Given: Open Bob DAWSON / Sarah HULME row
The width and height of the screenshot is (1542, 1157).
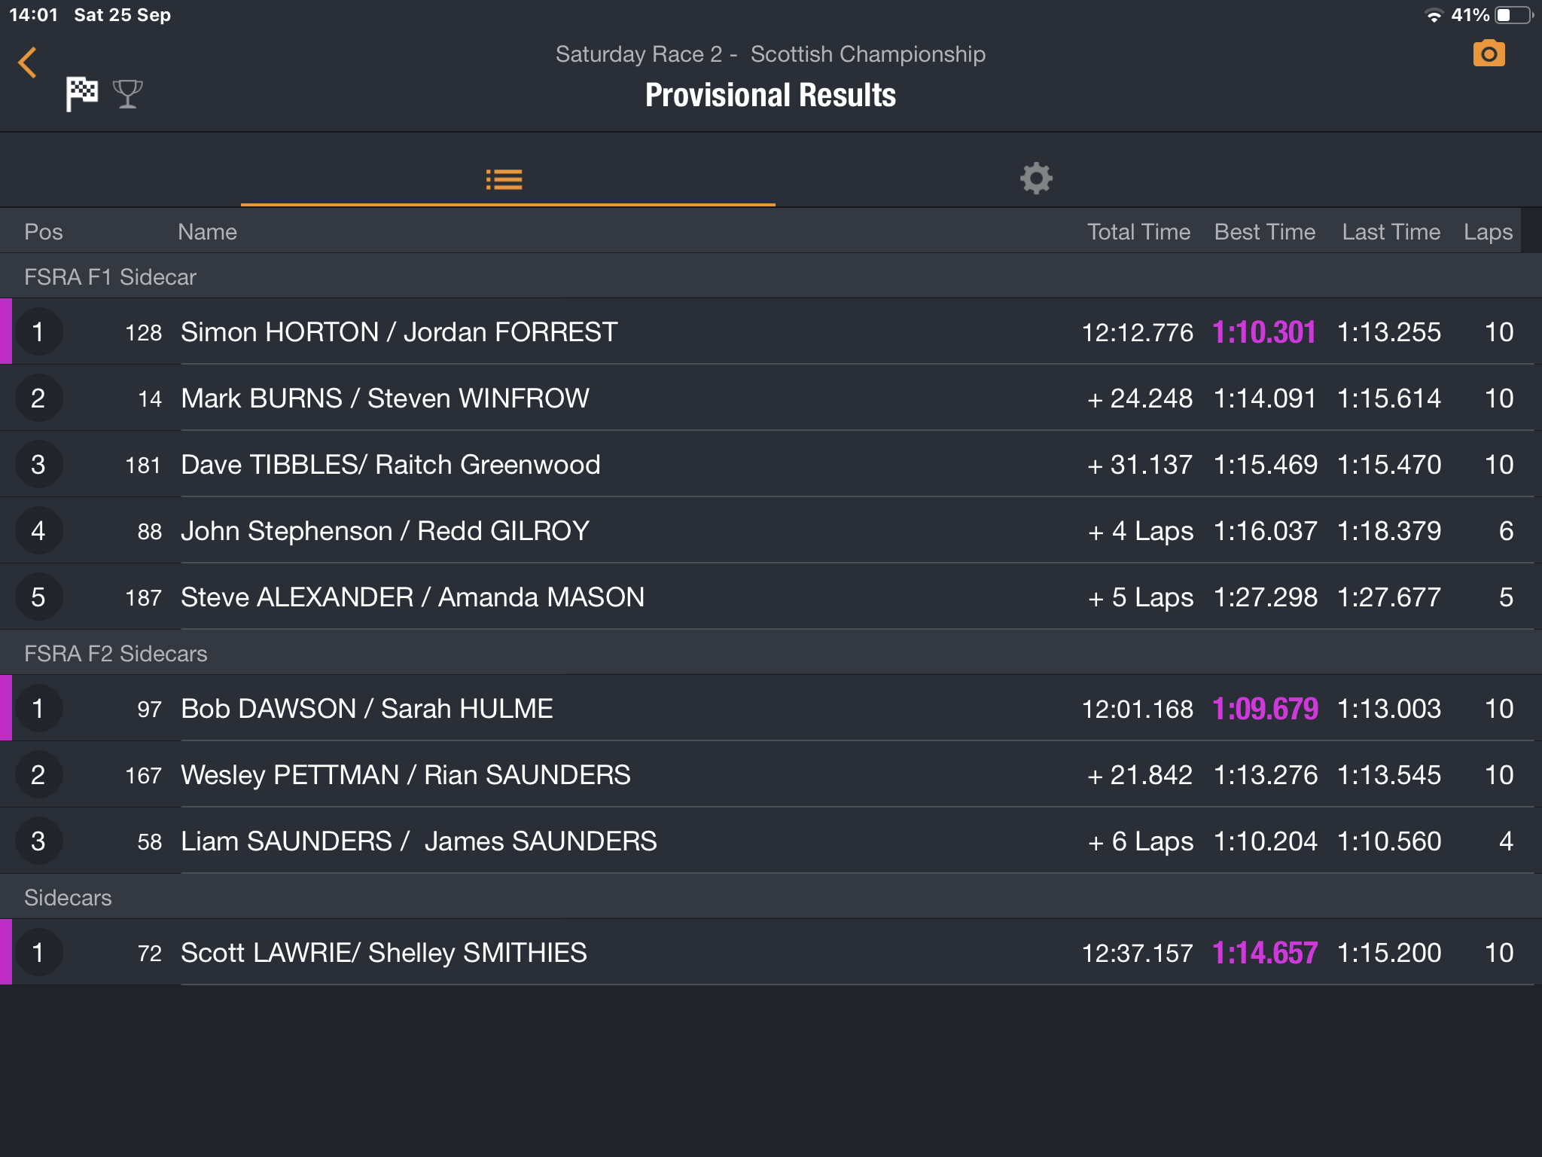Looking at the screenshot, I should pyautogui.click(x=771, y=708).
